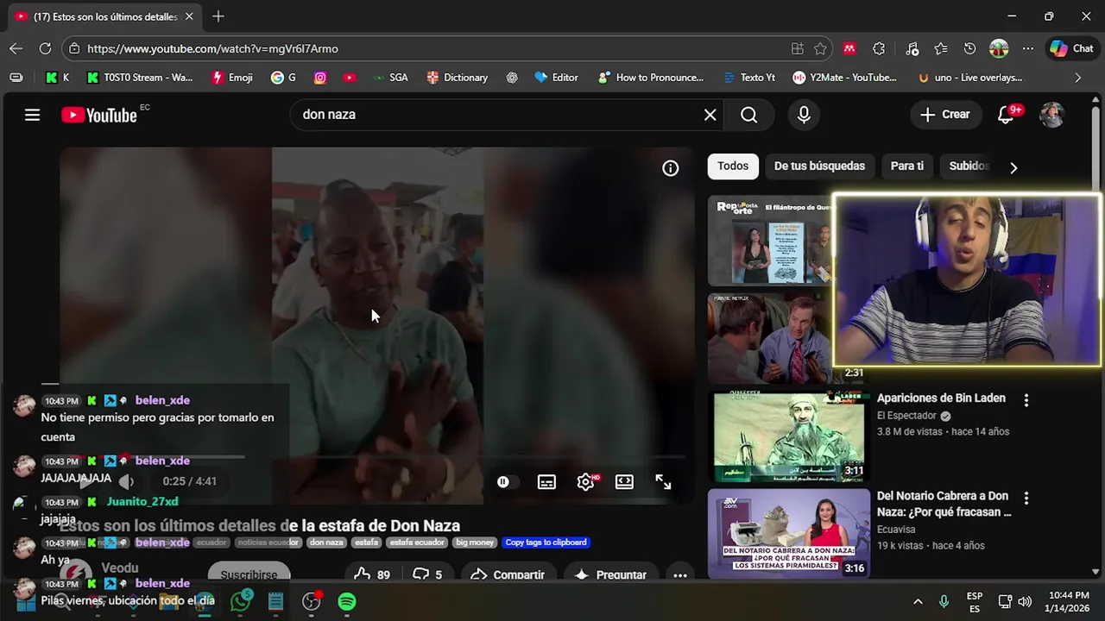Click the big money tag
The height and width of the screenshot is (621, 1105).
pos(475,543)
